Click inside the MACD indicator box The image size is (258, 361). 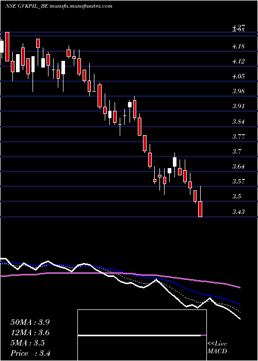click(142, 335)
